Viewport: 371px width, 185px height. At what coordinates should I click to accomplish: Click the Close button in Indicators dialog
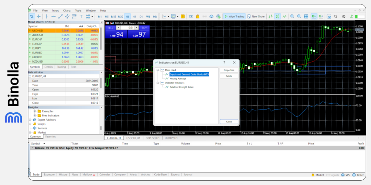229,121
